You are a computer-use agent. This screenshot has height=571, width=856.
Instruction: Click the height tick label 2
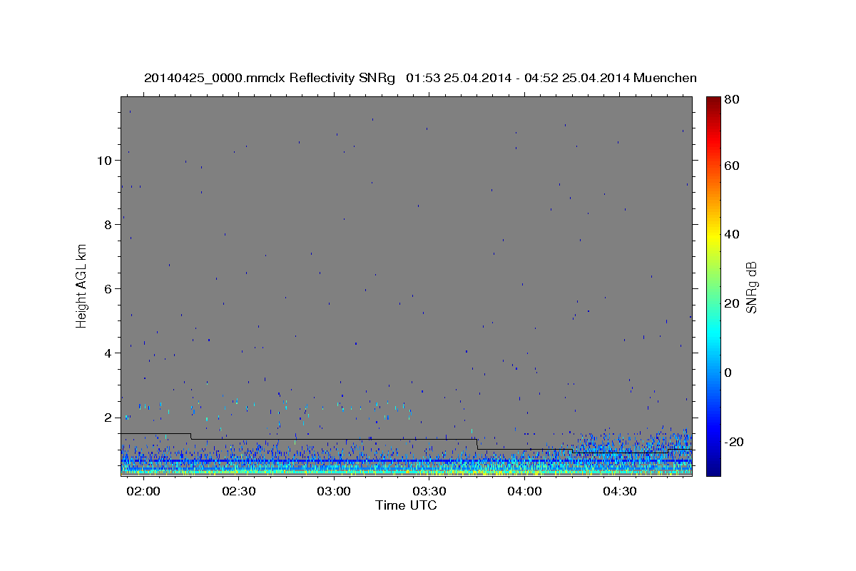pyautogui.click(x=108, y=417)
